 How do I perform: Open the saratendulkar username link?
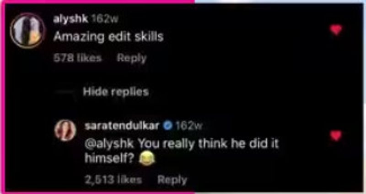click(x=122, y=126)
